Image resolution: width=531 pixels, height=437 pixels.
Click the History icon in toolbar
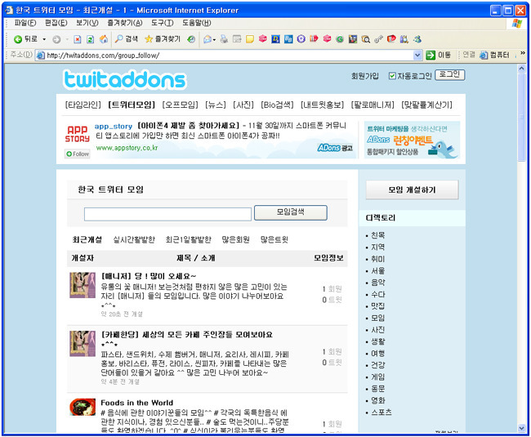191,39
